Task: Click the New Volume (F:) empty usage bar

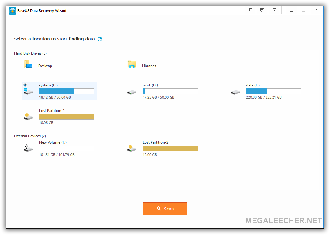Action: (66, 149)
